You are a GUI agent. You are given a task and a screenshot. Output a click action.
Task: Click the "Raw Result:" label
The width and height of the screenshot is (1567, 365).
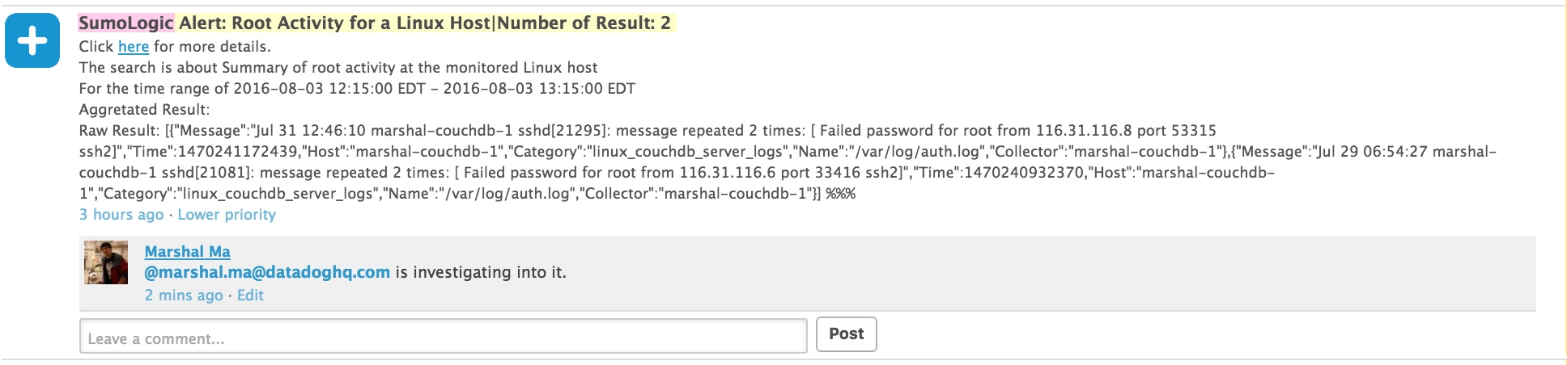pos(119,131)
